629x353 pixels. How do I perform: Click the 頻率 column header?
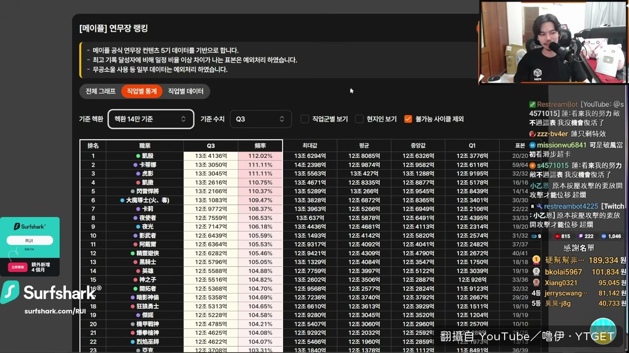point(260,146)
